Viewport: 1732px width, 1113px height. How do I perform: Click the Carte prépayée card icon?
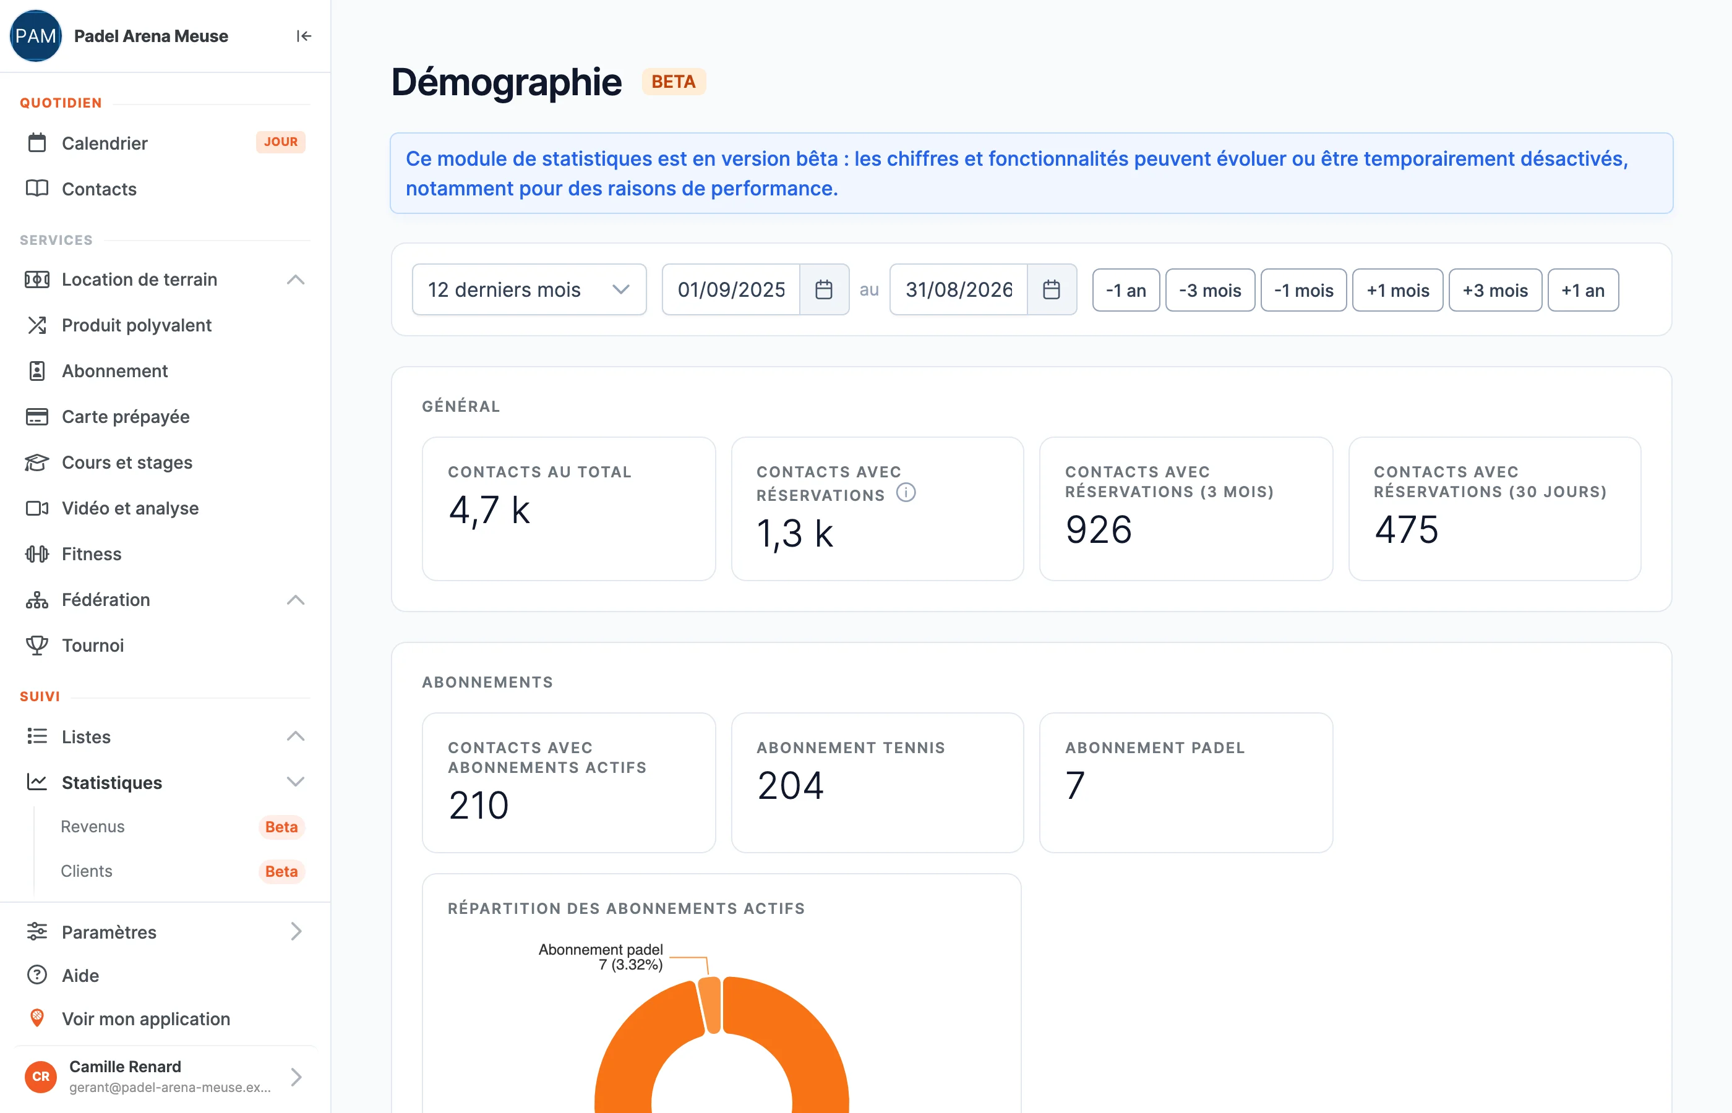[37, 417]
